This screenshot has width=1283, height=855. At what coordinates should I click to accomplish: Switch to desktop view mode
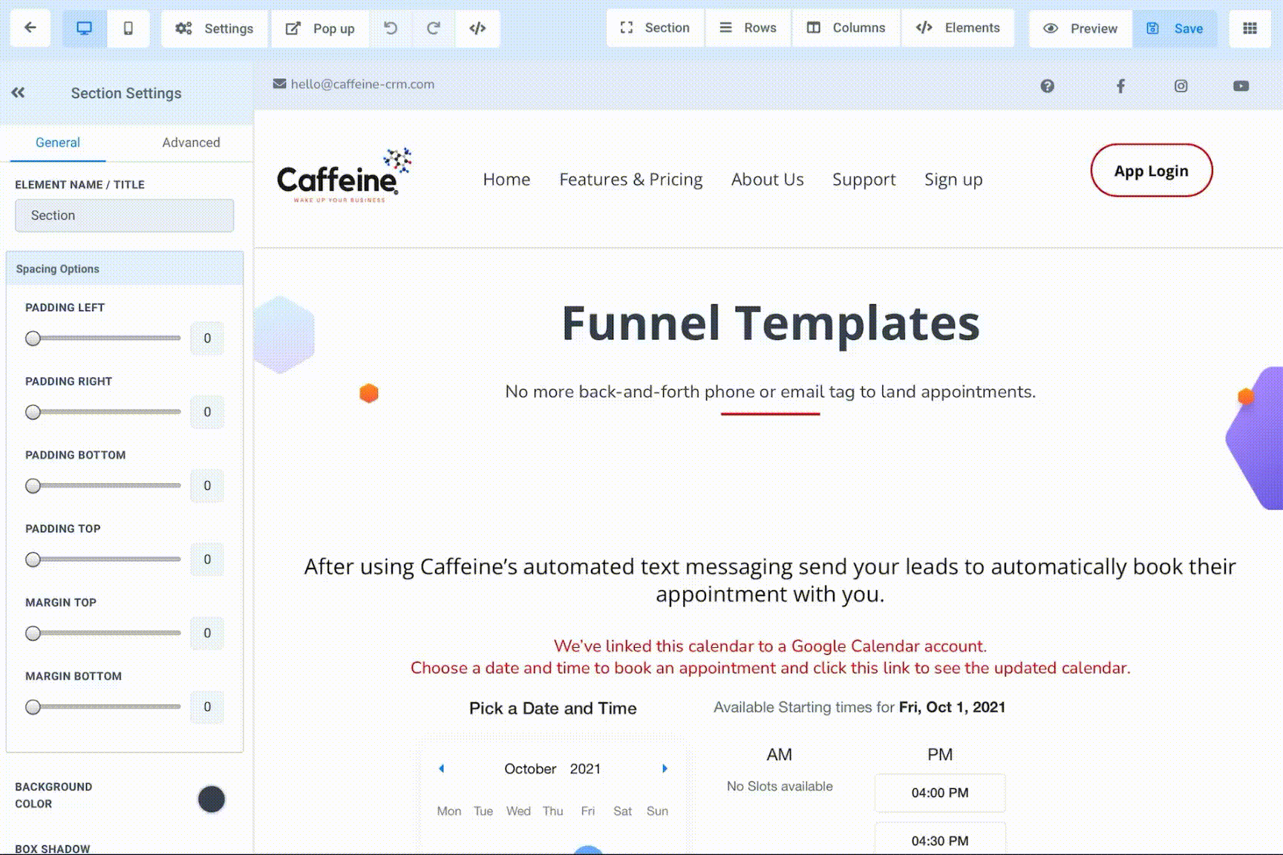pyautogui.click(x=85, y=28)
